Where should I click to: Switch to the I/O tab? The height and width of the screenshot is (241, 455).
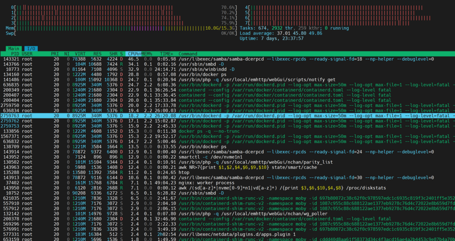[31, 49]
